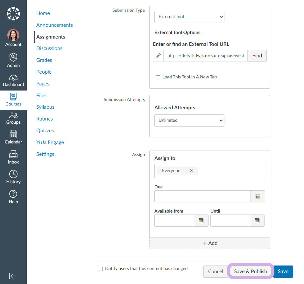Check Notify users that this content has changed
The width and height of the screenshot is (304, 284).
(101, 269)
